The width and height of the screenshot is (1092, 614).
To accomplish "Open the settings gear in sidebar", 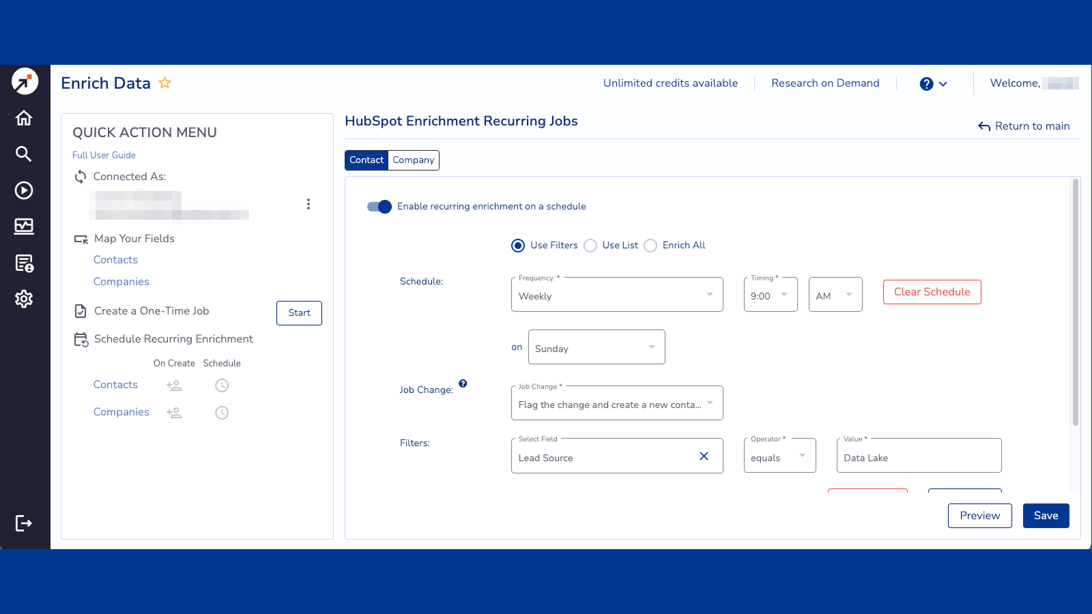I will [x=24, y=299].
